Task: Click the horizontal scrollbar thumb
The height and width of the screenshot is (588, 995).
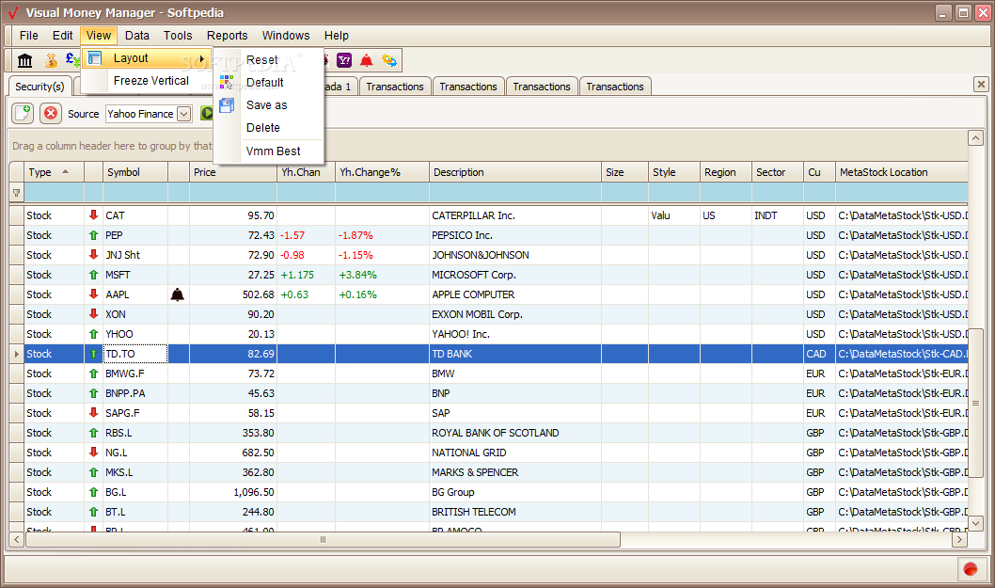Action: point(323,540)
